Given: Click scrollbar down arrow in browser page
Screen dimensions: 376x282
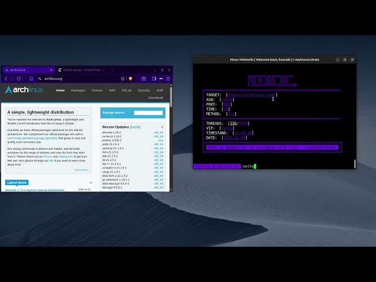Looking at the screenshot, I should tap(171, 190).
